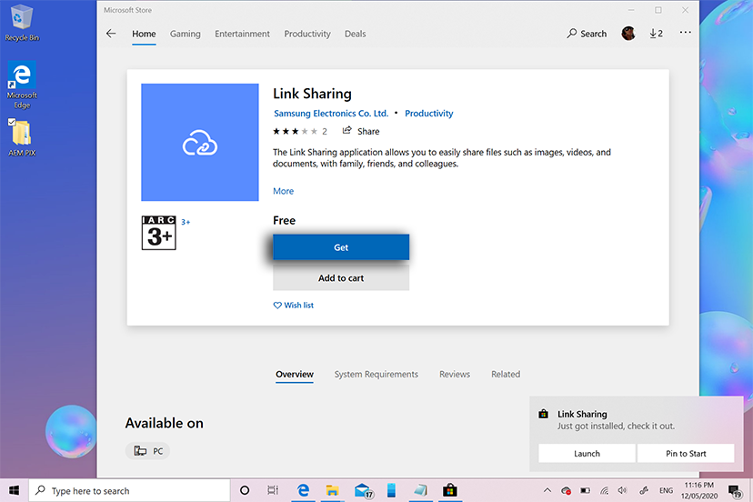Click the battery tray icon
Viewport: 753px width, 502px height.
[585, 490]
